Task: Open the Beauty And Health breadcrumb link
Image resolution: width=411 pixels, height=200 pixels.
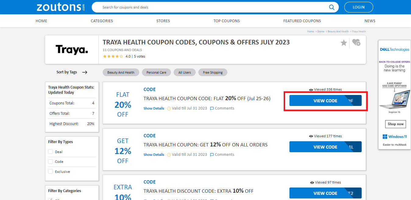Action: (x=338, y=31)
